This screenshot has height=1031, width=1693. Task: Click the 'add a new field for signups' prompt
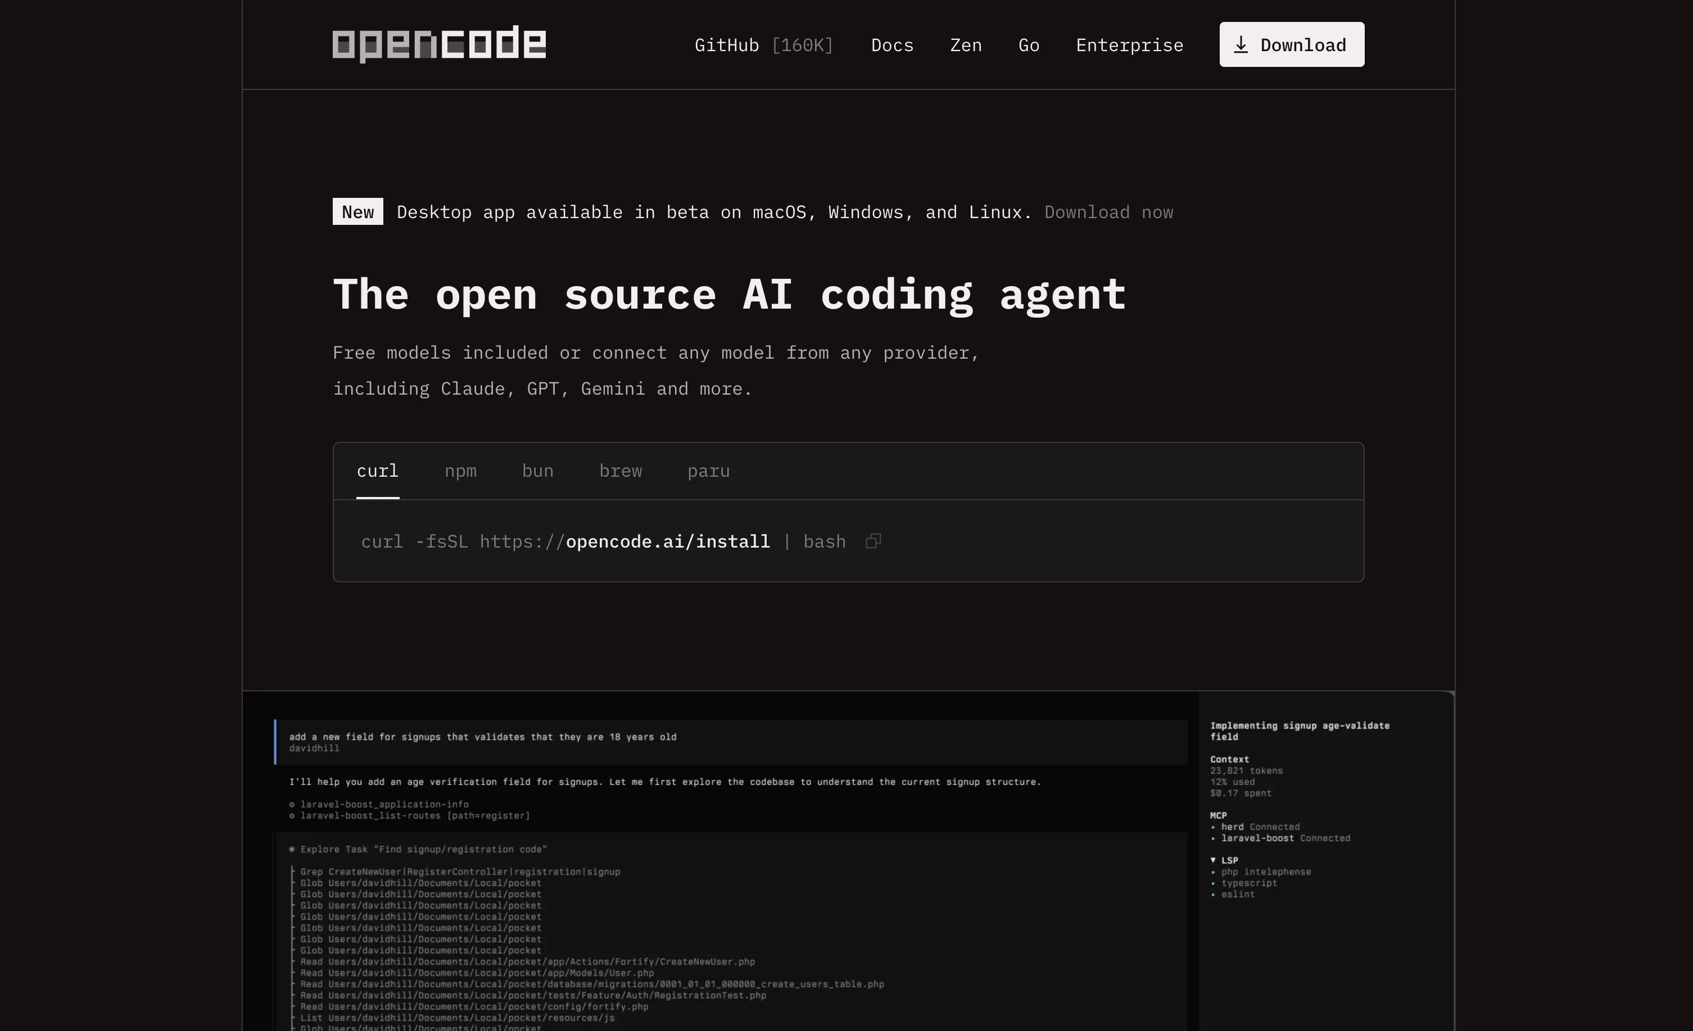click(482, 737)
